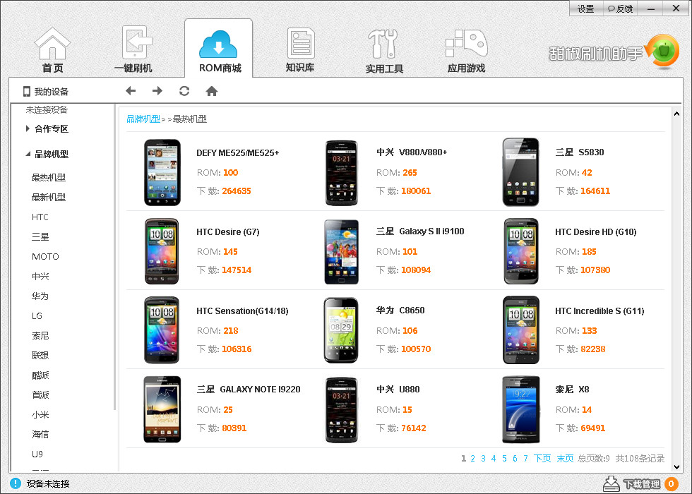This screenshot has width=692, height=494.
Task: Open the HTC Sensation(G14/18) thumbnail
Action: [162, 330]
